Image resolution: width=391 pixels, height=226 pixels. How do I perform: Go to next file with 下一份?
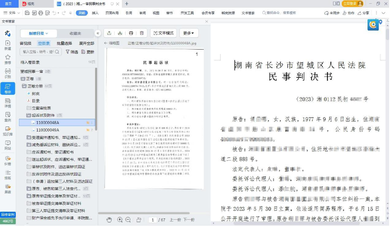pos(189,220)
